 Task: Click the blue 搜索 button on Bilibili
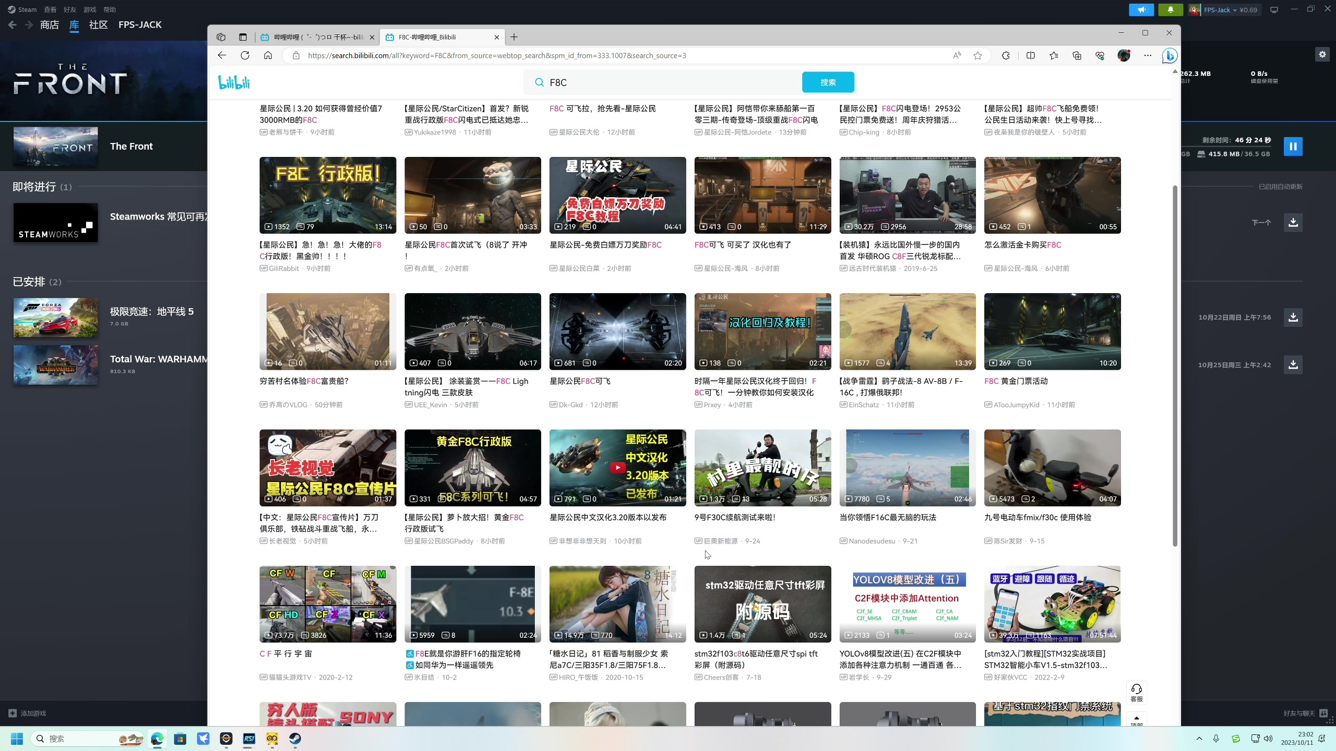coord(828,82)
